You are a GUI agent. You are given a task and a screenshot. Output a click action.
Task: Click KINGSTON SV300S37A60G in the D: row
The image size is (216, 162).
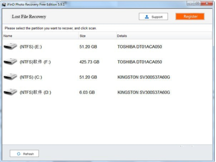(144, 92)
